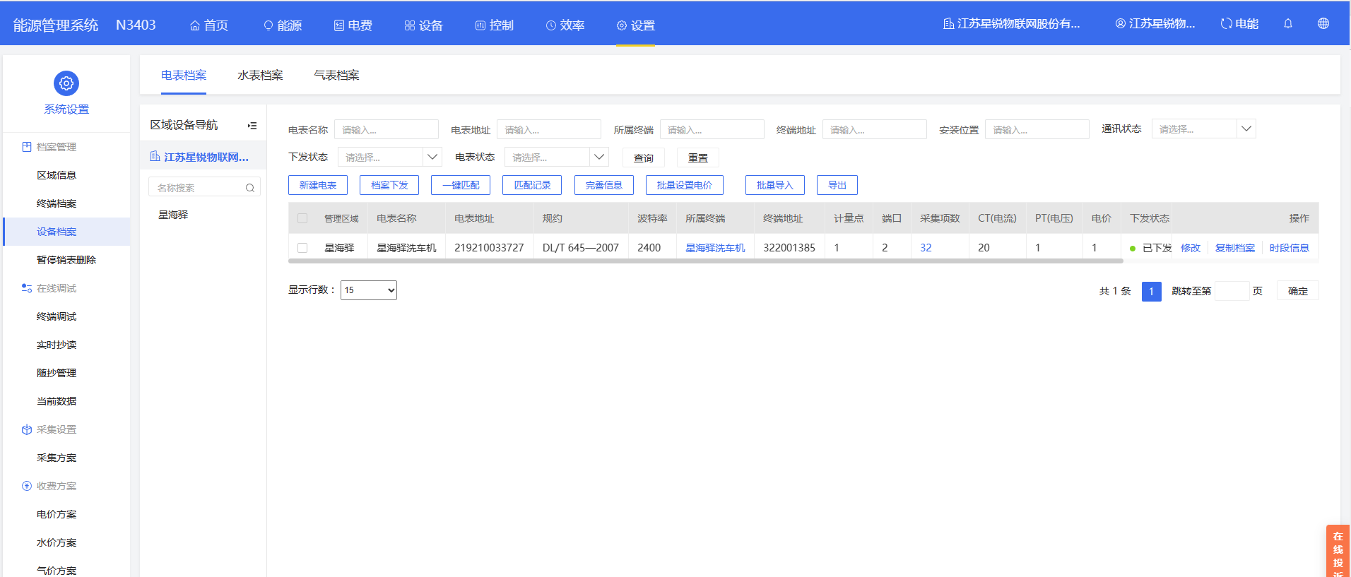Click the 一键匹配 button

[461, 185]
